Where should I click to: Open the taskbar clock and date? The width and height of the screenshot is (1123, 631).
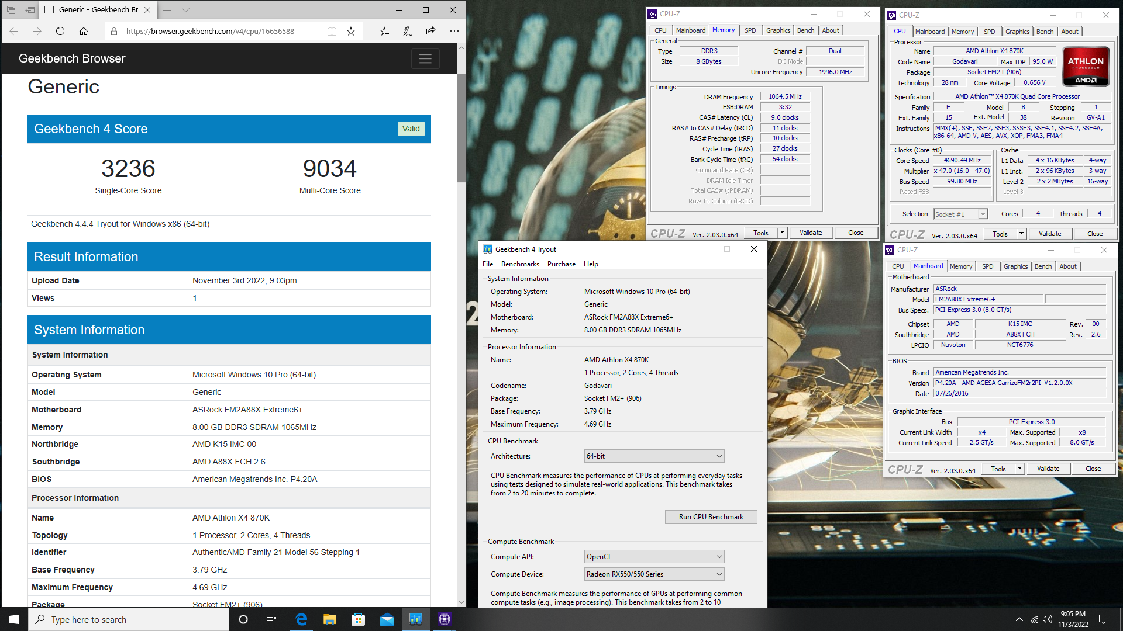coord(1073,619)
